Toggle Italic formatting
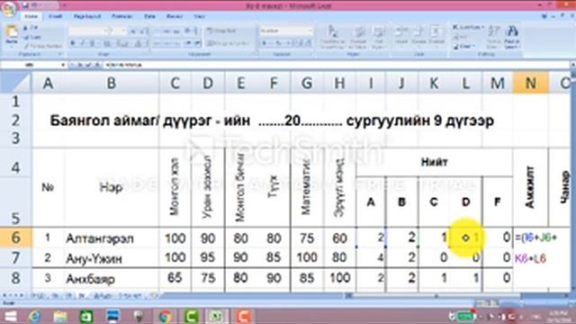This screenshot has height=324, width=576. pyautogui.click(x=82, y=43)
